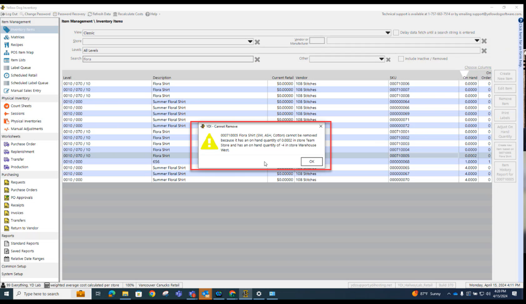Open the Store dropdown
This screenshot has height=304, width=526.
pyautogui.click(x=250, y=41)
